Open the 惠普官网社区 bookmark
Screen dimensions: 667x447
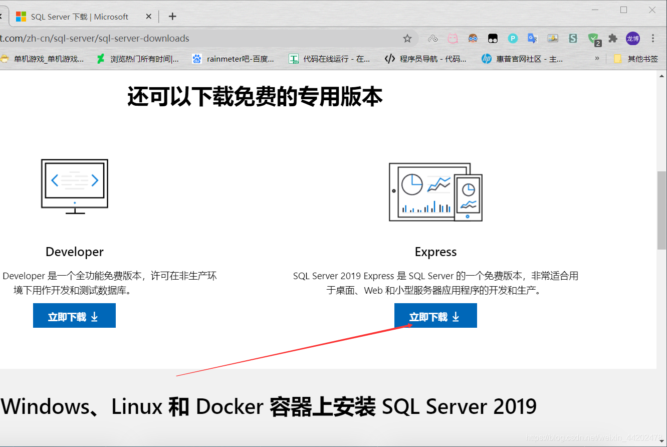(522, 59)
